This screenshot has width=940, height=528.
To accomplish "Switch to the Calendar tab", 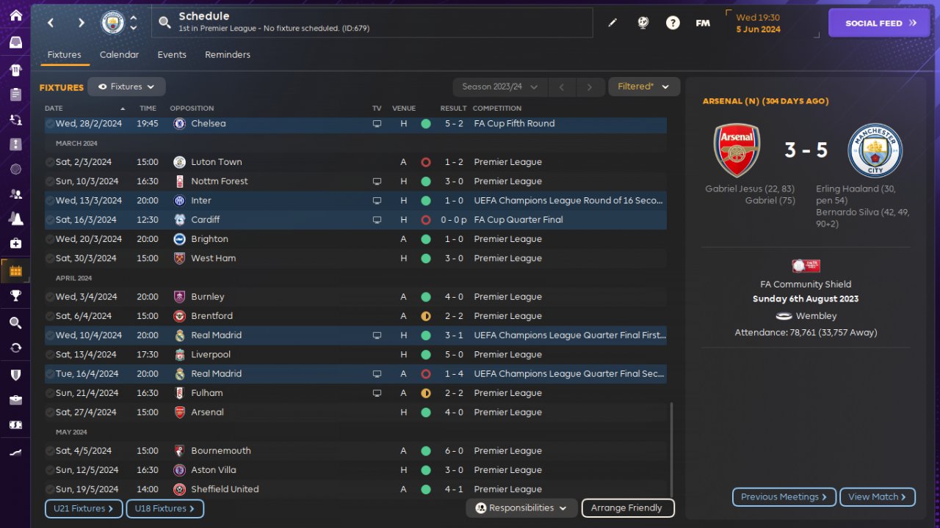I will 119,55.
